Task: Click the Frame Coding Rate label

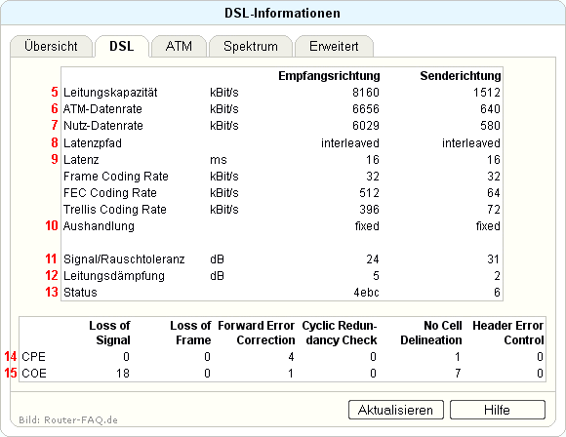Action: 116,177
